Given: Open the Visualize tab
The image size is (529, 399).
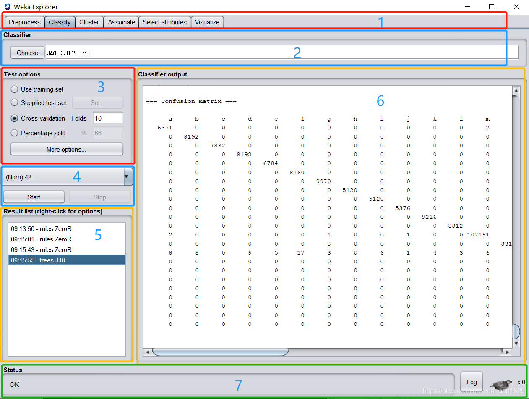Looking at the screenshot, I should (207, 22).
